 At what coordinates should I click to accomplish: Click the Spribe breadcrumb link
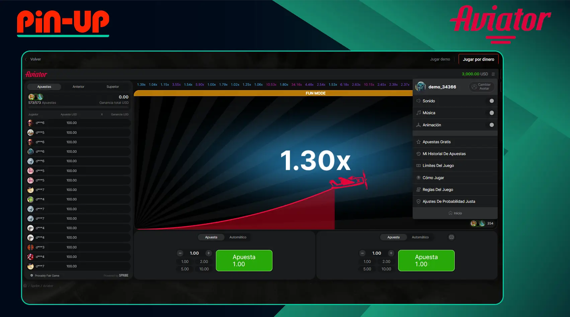click(35, 286)
